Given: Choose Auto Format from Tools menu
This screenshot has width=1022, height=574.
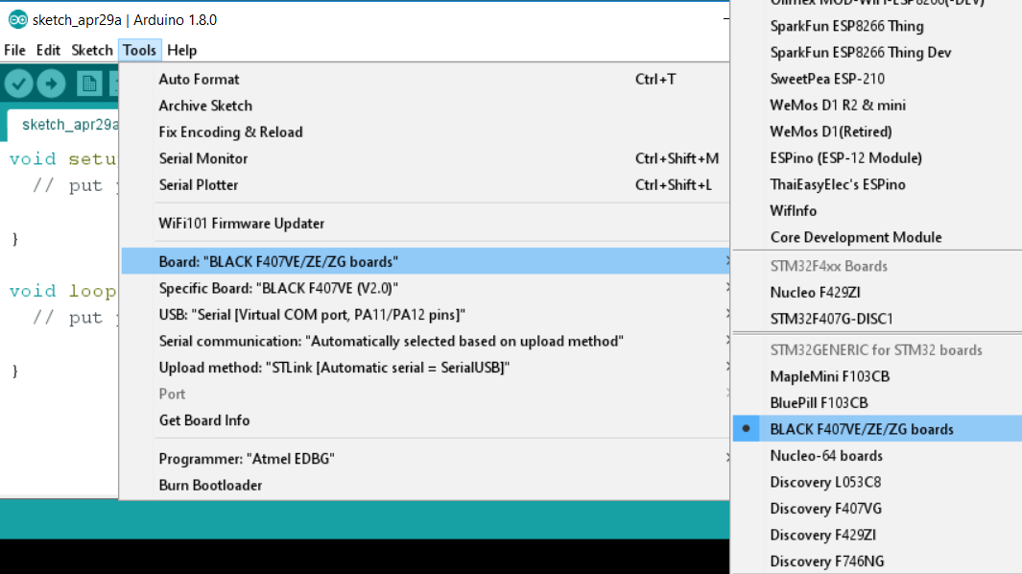Looking at the screenshot, I should (425, 79).
